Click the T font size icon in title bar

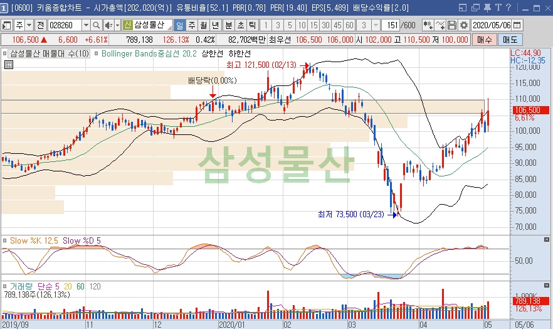tap(498, 8)
